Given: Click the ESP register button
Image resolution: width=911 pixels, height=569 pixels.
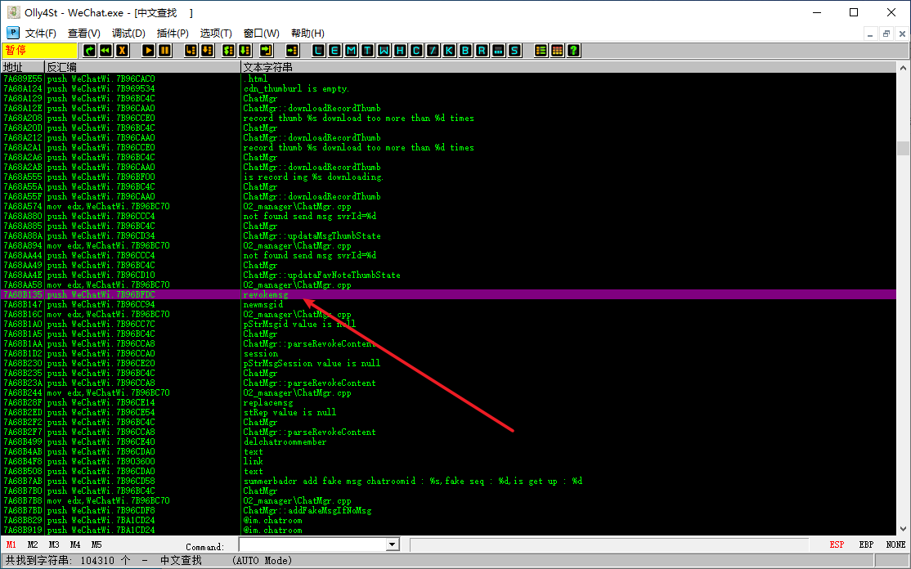Looking at the screenshot, I should (837, 544).
